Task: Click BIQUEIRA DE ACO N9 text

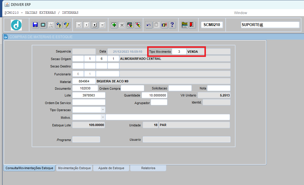Action: point(112,81)
